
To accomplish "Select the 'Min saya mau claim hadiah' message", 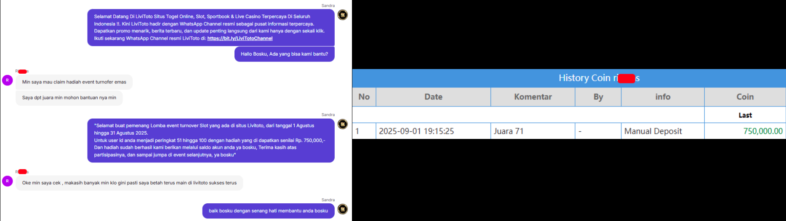I will (x=74, y=82).
